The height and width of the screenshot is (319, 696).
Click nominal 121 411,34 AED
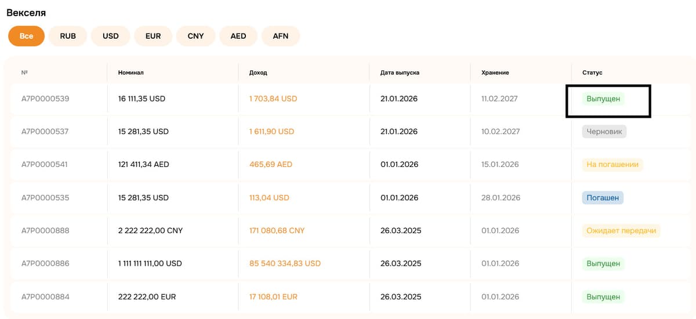143,165
